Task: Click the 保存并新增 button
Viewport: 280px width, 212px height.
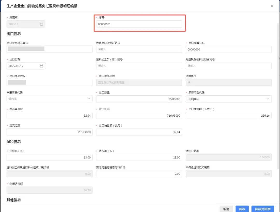Action: 262,209
